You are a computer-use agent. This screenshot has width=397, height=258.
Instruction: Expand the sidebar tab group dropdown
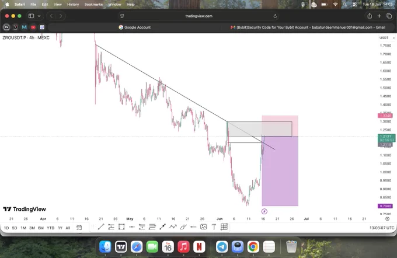(x=39, y=16)
